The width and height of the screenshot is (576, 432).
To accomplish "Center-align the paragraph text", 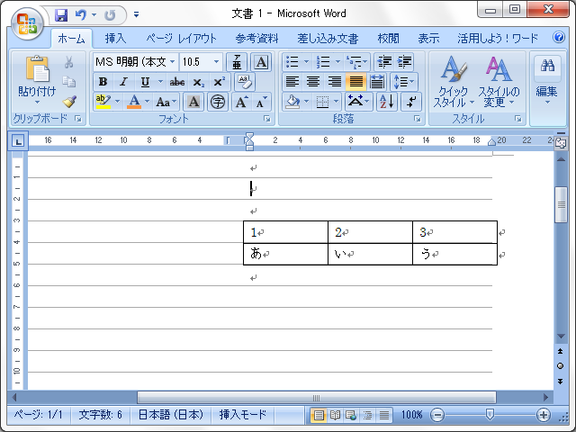I will pos(313,82).
